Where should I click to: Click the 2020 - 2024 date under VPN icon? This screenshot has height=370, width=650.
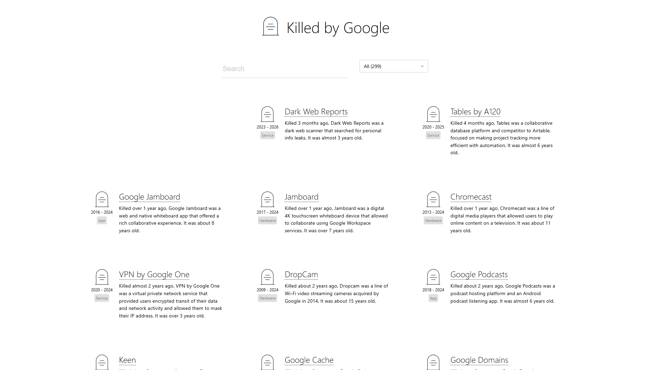[102, 290]
